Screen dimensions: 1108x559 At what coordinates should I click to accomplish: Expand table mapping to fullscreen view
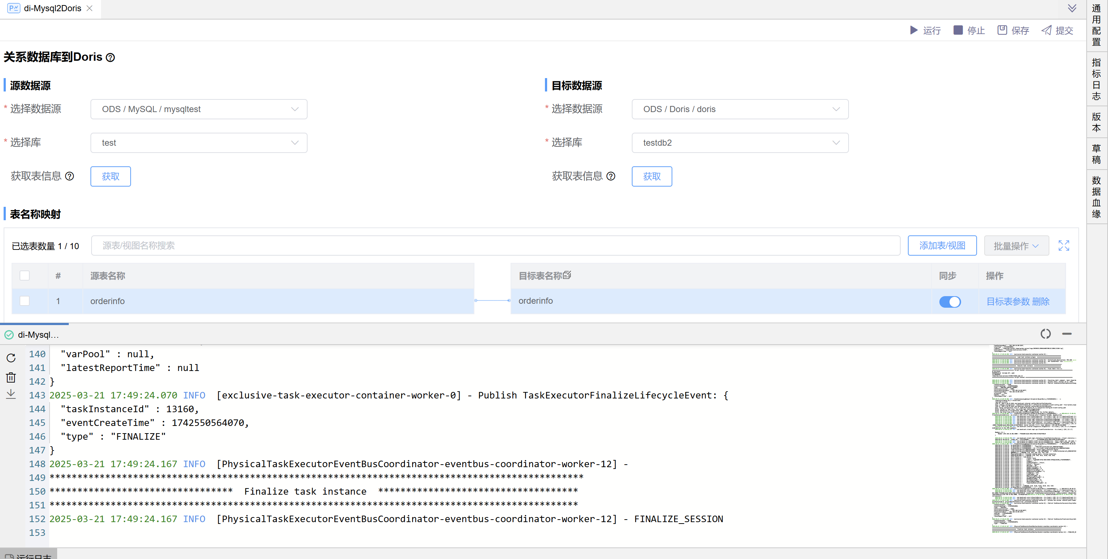[1064, 246]
